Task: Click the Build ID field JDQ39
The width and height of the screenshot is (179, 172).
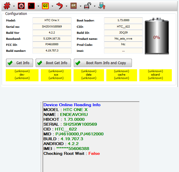Action: [x=124, y=33]
